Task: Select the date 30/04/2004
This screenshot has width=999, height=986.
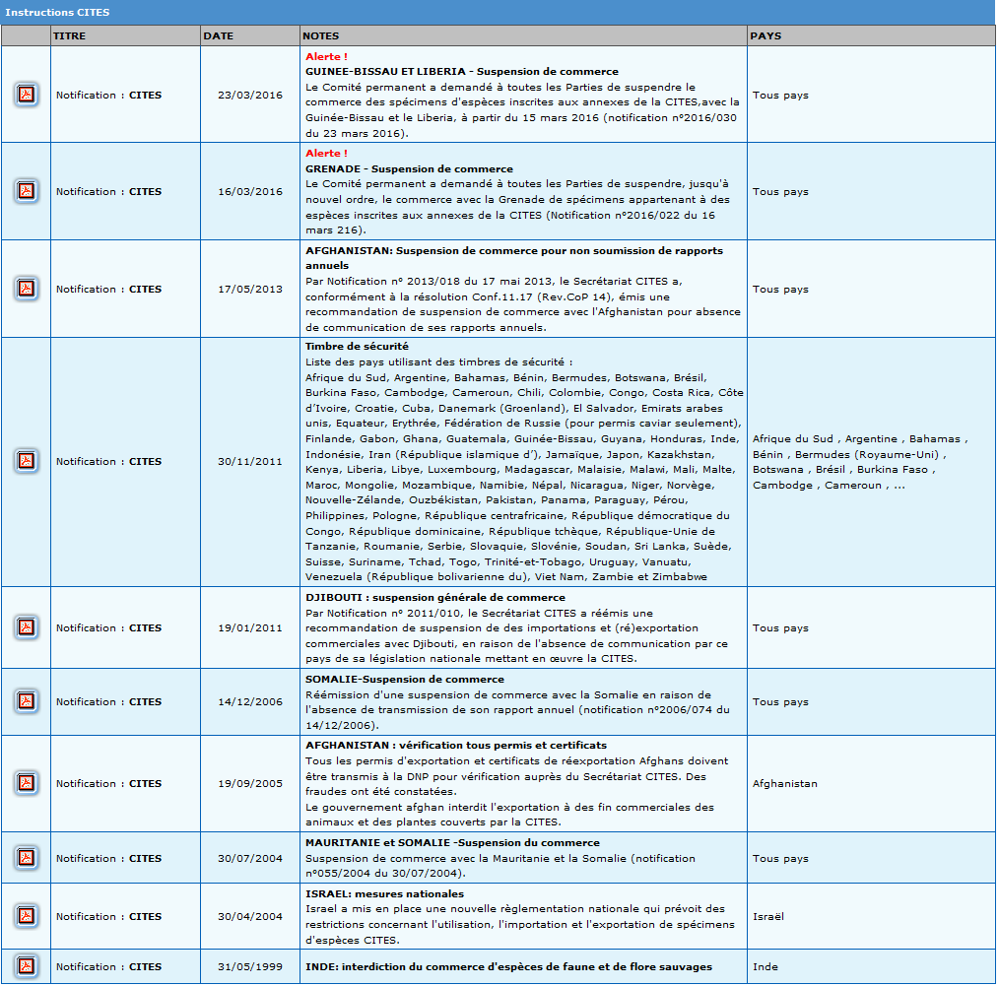Action: [250, 917]
